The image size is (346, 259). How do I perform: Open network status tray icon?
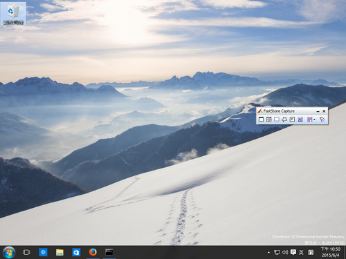pos(277,253)
